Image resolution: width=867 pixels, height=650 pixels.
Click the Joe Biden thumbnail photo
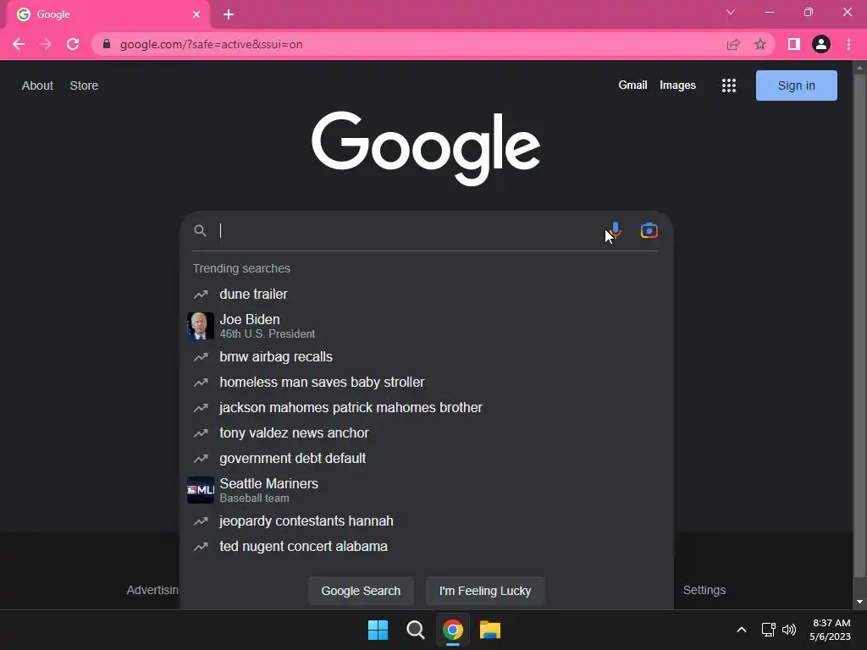(x=200, y=326)
